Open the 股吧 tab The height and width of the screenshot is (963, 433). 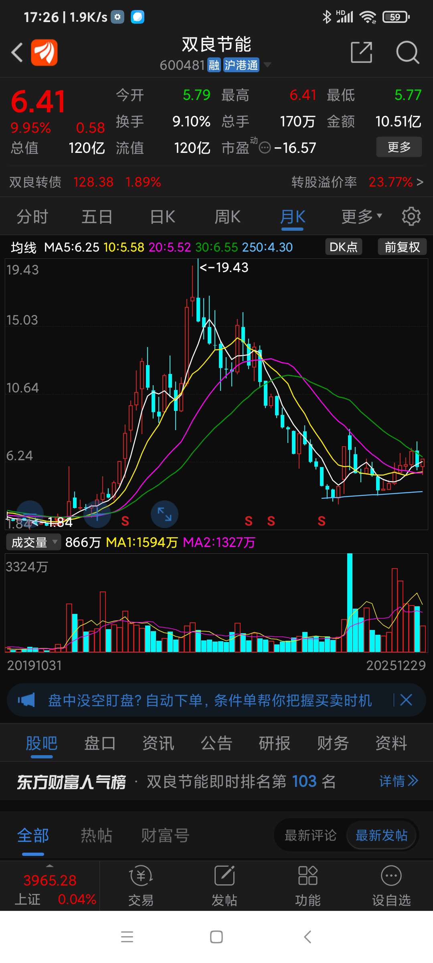[42, 743]
